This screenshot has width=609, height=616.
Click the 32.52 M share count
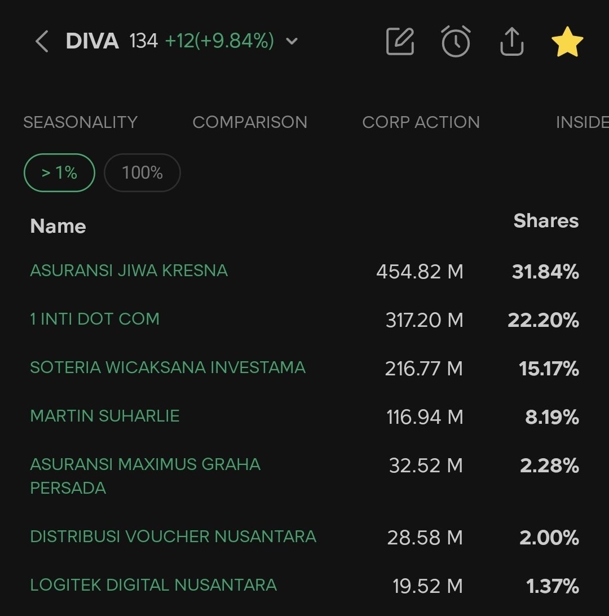click(426, 466)
